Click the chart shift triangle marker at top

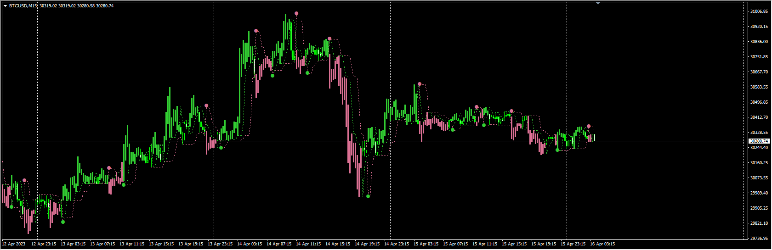point(598,3)
